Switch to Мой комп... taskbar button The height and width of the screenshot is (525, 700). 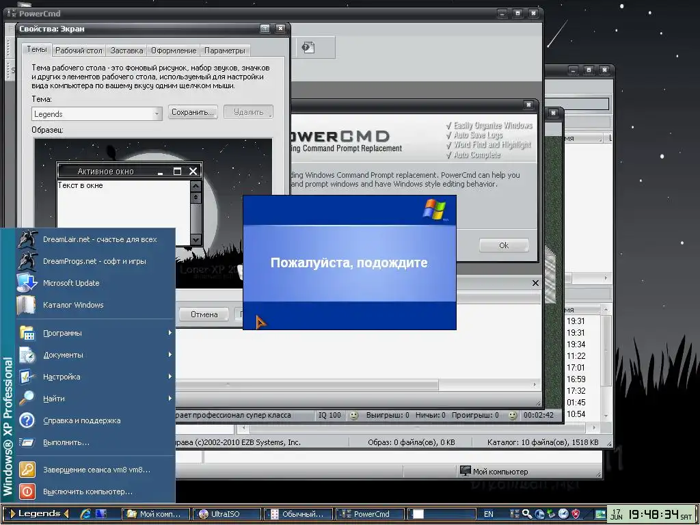[x=156, y=514]
